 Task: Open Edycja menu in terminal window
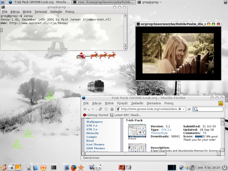click(x=15, y=12)
